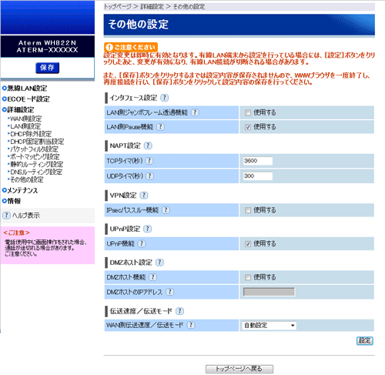This screenshot has width=385, height=375.
Task: Open help icon for IPsecパススルー機能
Action: coord(166,210)
